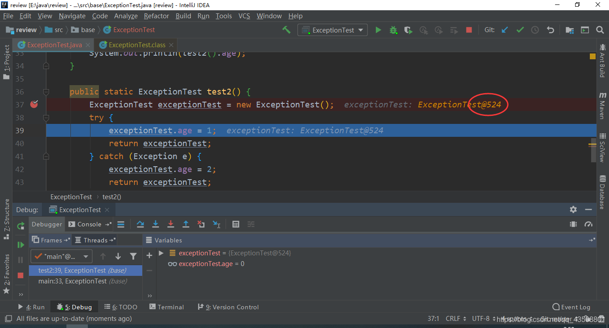Open the Refactor menu
Viewport: 609px width, 328px height.
tap(156, 16)
